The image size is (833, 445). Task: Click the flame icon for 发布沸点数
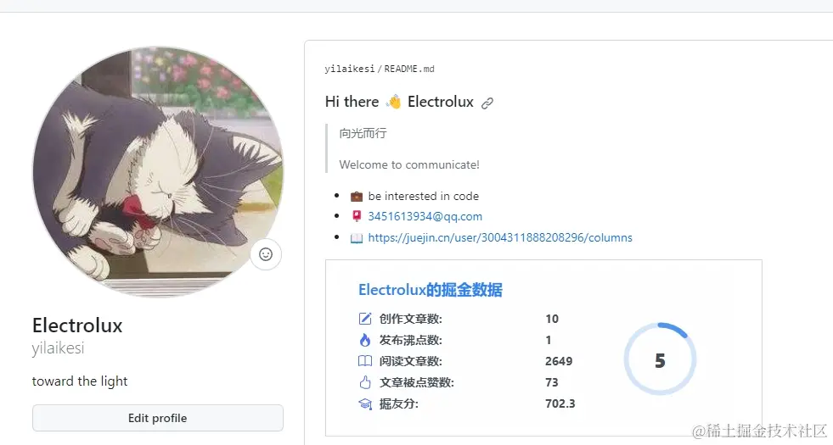coord(365,340)
